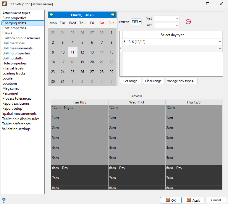Select March 8 in the calendar

tap(111, 43)
